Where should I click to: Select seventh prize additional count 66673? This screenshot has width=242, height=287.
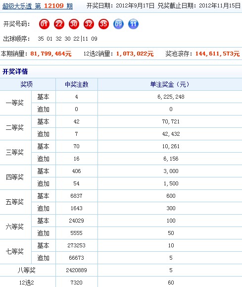(76, 258)
